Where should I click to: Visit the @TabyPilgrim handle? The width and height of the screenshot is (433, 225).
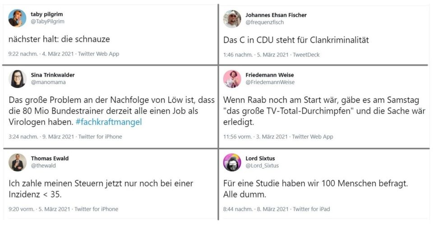(x=47, y=22)
